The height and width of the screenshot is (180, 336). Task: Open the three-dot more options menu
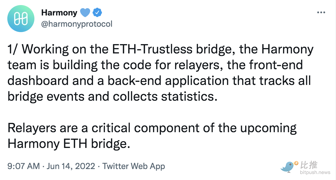pos(321,13)
